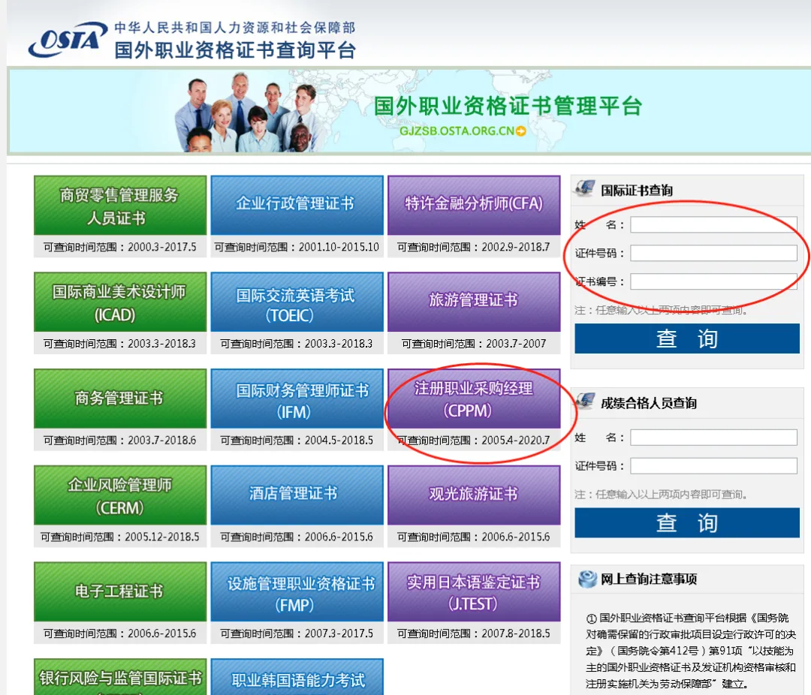Click the 国际证书查询 section heading

point(637,191)
